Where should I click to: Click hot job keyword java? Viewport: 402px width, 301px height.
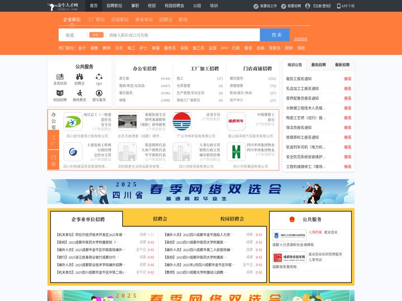224,47
